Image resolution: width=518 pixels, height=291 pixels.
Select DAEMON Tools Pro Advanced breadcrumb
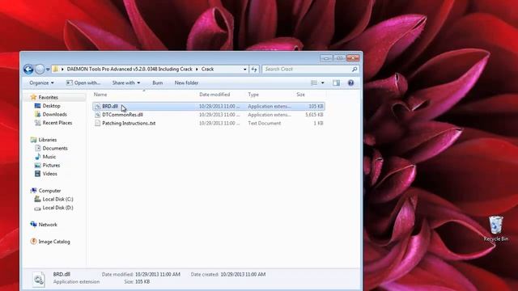point(129,69)
